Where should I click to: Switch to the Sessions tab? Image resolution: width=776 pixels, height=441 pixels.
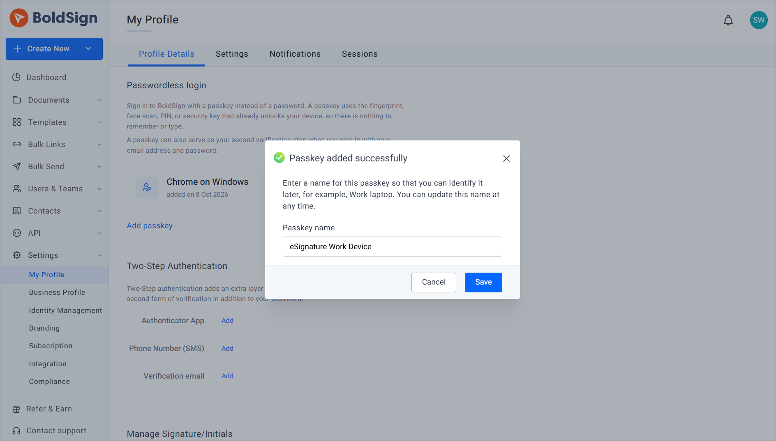coord(360,54)
